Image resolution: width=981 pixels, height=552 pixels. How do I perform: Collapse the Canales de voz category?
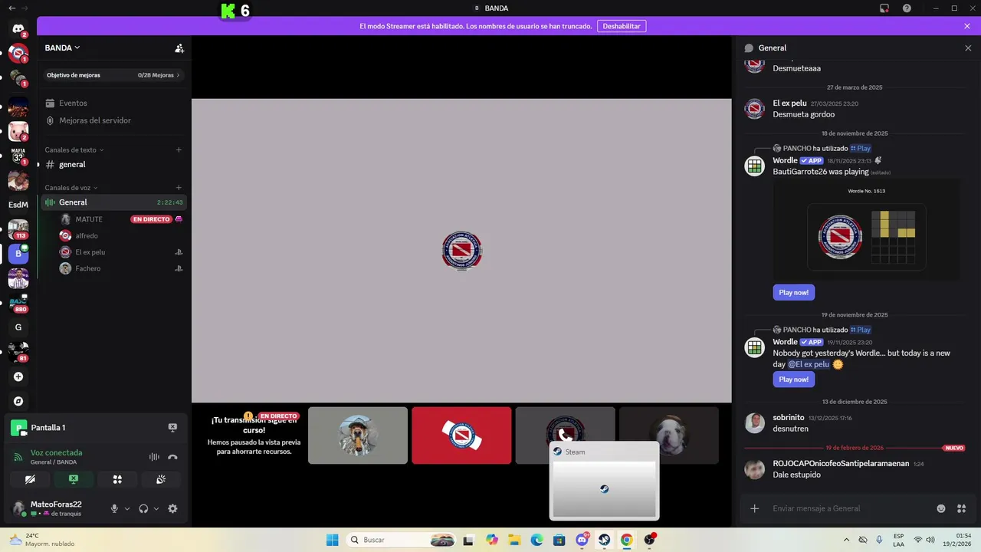(x=71, y=188)
